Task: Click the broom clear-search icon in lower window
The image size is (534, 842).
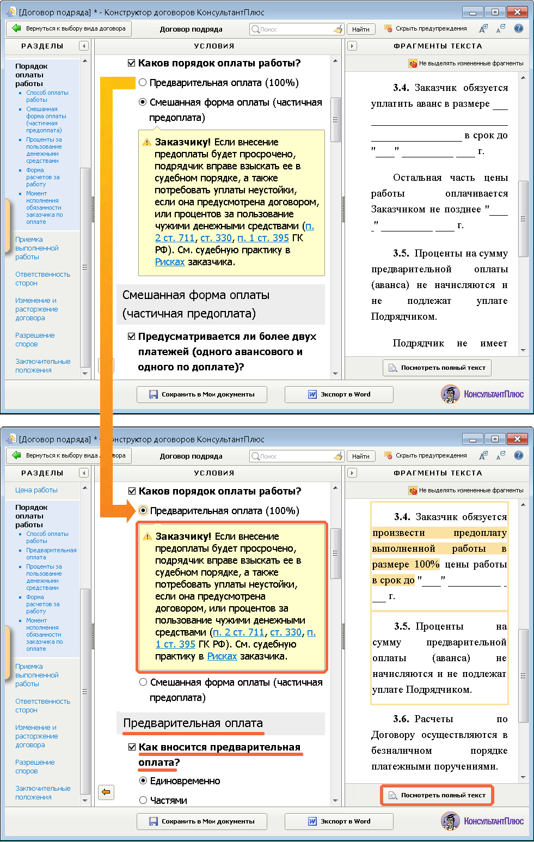Action: [338, 456]
